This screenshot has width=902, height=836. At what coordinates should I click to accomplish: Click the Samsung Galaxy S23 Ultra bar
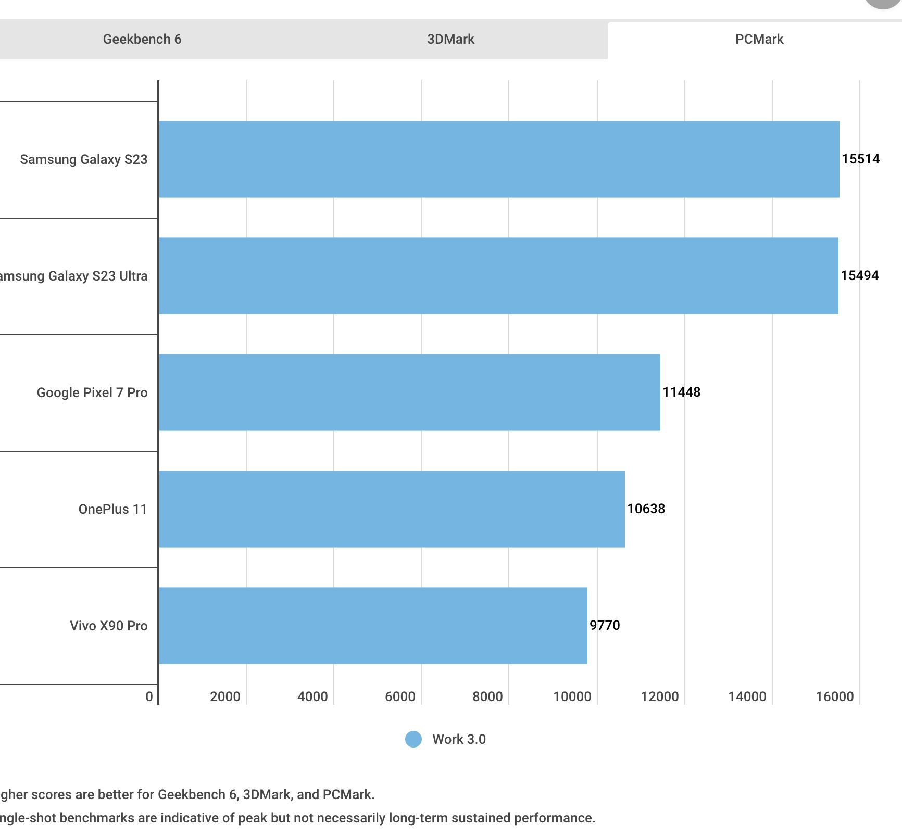(x=499, y=276)
